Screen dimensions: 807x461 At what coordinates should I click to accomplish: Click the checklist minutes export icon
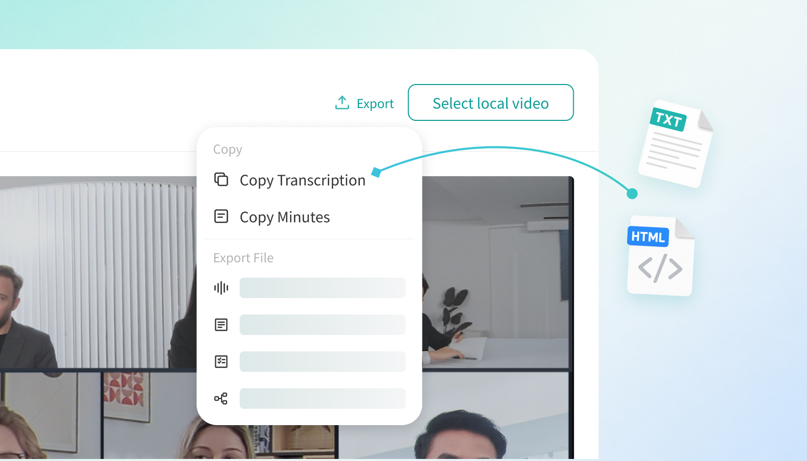tap(221, 362)
